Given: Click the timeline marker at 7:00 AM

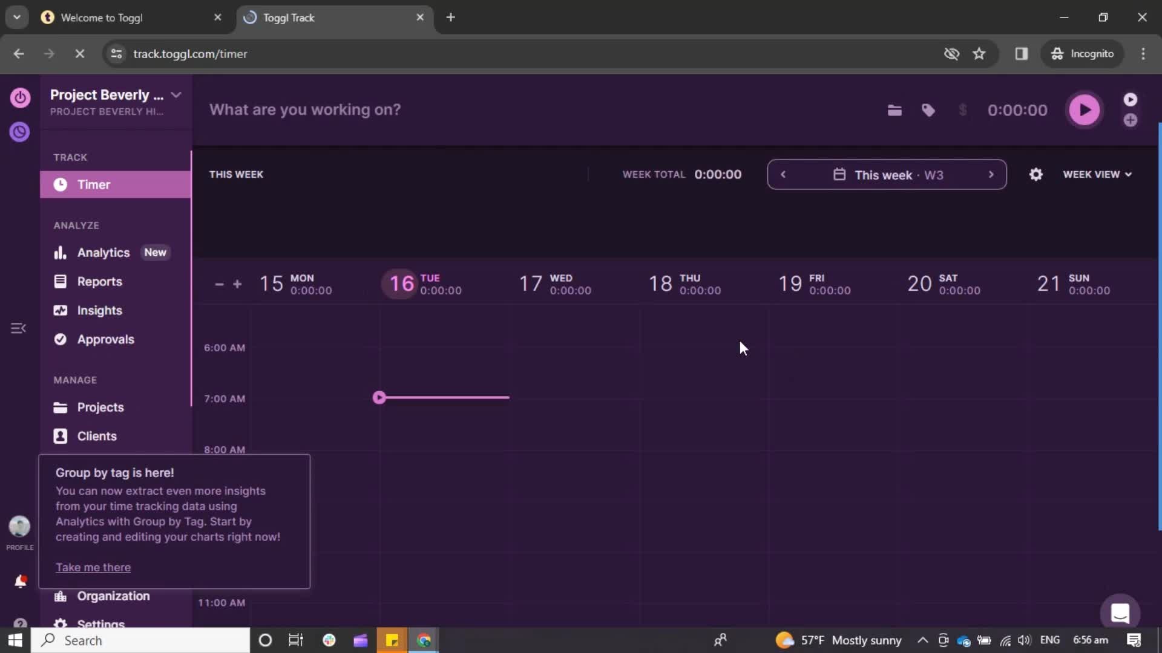Looking at the screenshot, I should (x=380, y=398).
